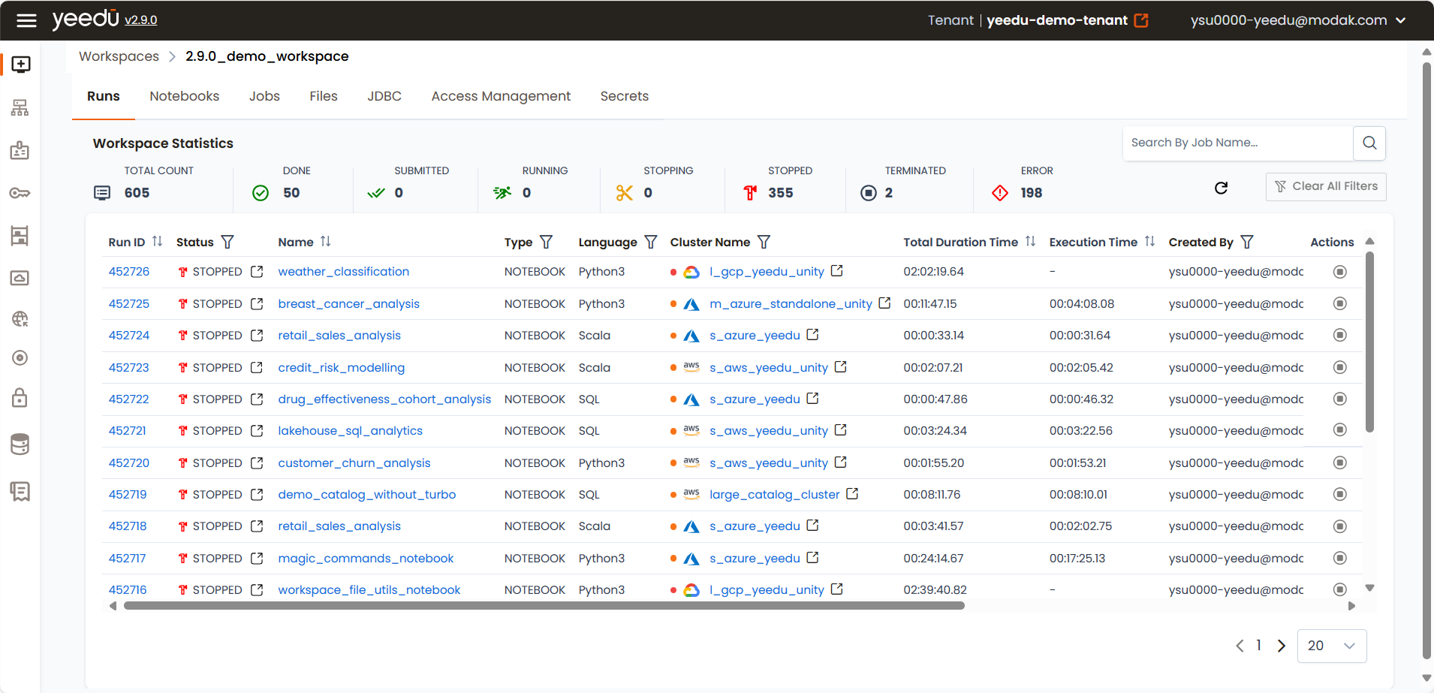
Task: Open the hamburger navigation menu
Action: [26, 20]
